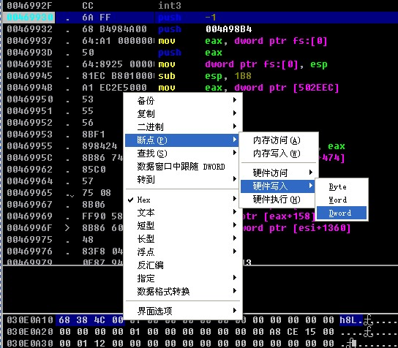Select disassembly row at address 00469976
Screen dimensions: 398x348
[63, 251]
